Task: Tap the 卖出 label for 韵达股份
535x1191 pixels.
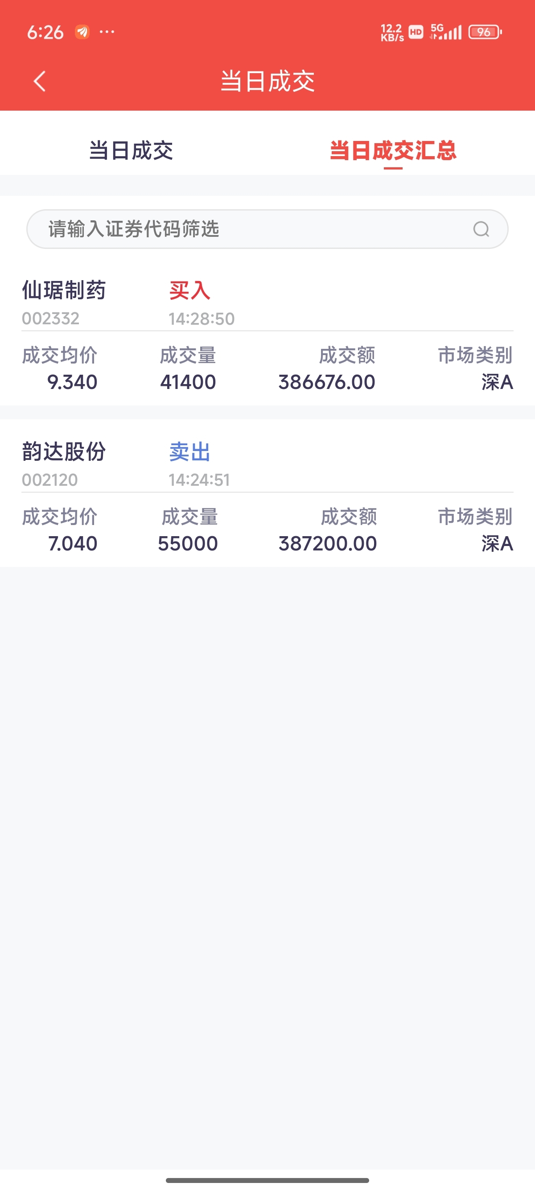Action: [x=189, y=452]
